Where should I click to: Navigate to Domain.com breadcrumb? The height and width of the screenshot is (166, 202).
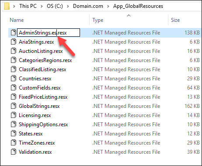point(88,6)
